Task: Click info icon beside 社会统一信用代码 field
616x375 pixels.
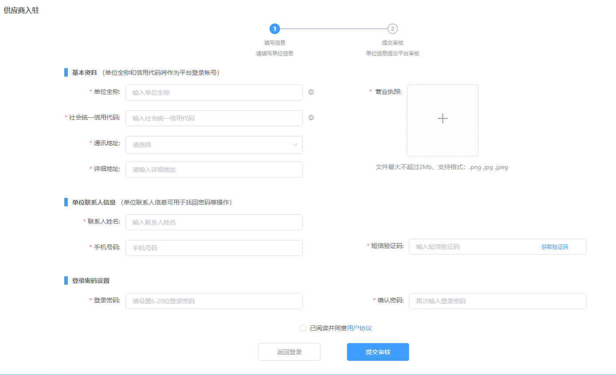Action: pyautogui.click(x=311, y=118)
